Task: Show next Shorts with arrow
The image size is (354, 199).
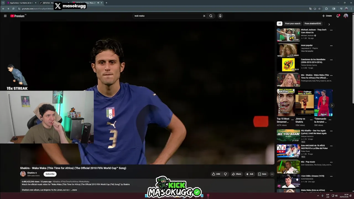Action: click(x=332, y=105)
